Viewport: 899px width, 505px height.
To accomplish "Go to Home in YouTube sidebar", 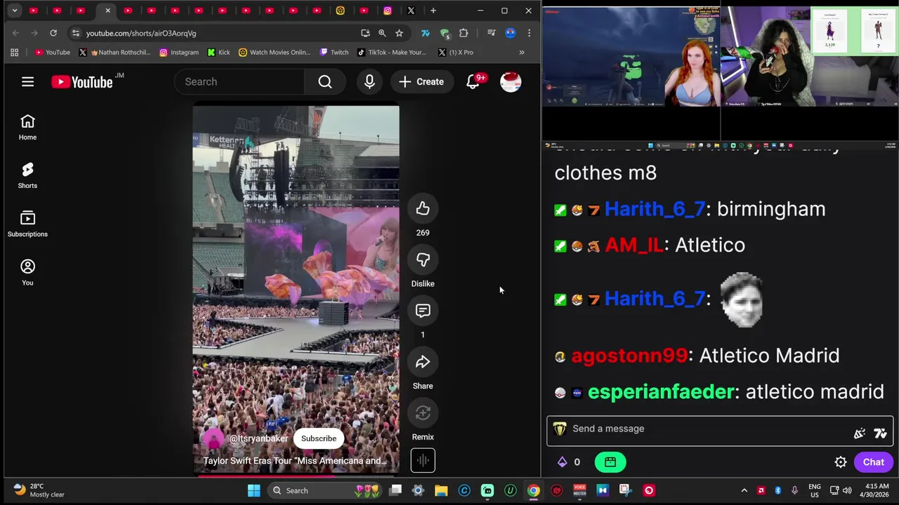I will (27, 128).
